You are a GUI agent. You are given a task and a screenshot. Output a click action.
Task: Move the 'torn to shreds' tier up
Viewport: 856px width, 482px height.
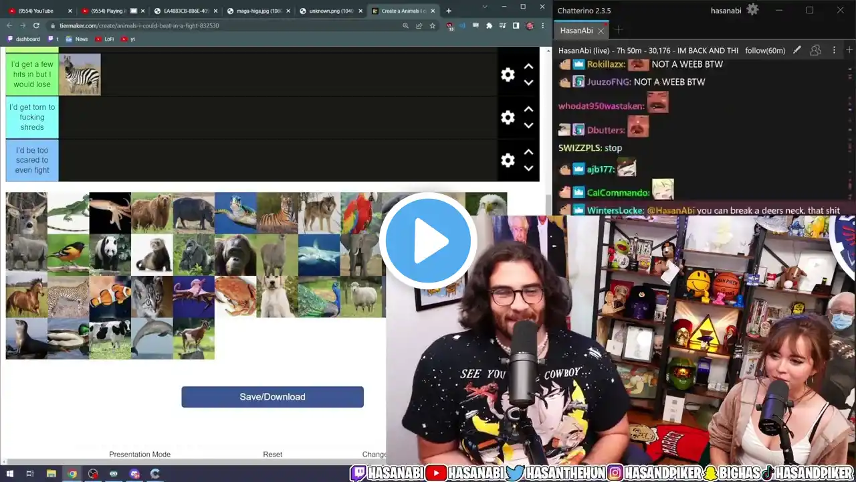[528, 109]
